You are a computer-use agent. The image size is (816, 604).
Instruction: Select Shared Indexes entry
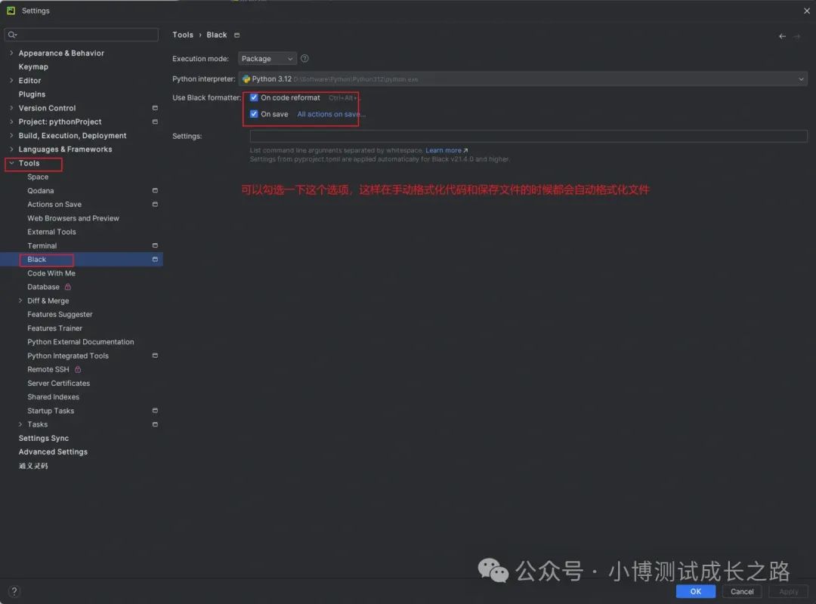tap(53, 397)
